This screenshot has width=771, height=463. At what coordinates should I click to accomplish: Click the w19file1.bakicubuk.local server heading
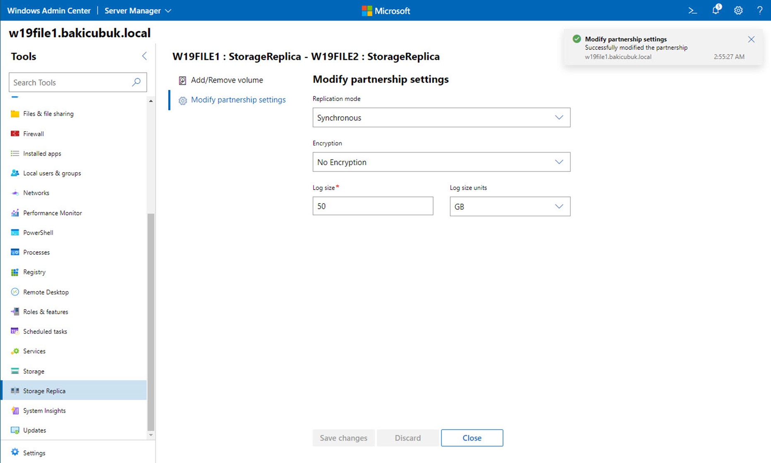(80, 33)
